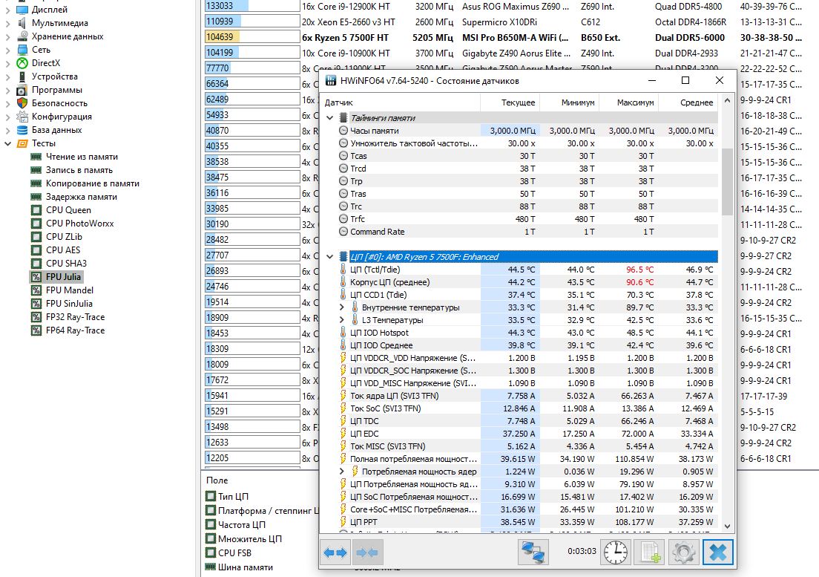
Task: Click the Минимум column header
Action: point(569,102)
